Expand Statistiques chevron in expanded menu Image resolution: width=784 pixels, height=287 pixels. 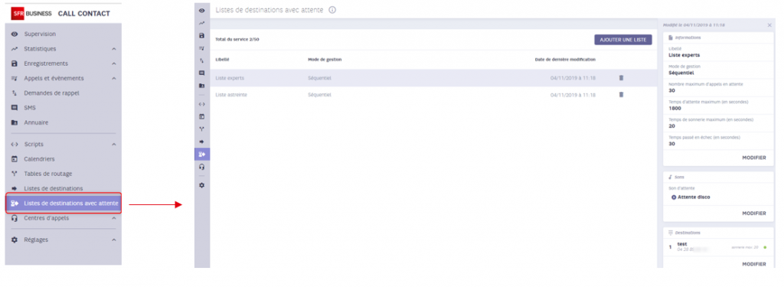114,49
